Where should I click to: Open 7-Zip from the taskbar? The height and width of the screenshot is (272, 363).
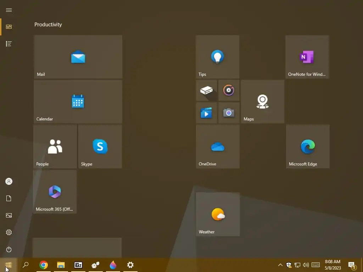coord(78,265)
